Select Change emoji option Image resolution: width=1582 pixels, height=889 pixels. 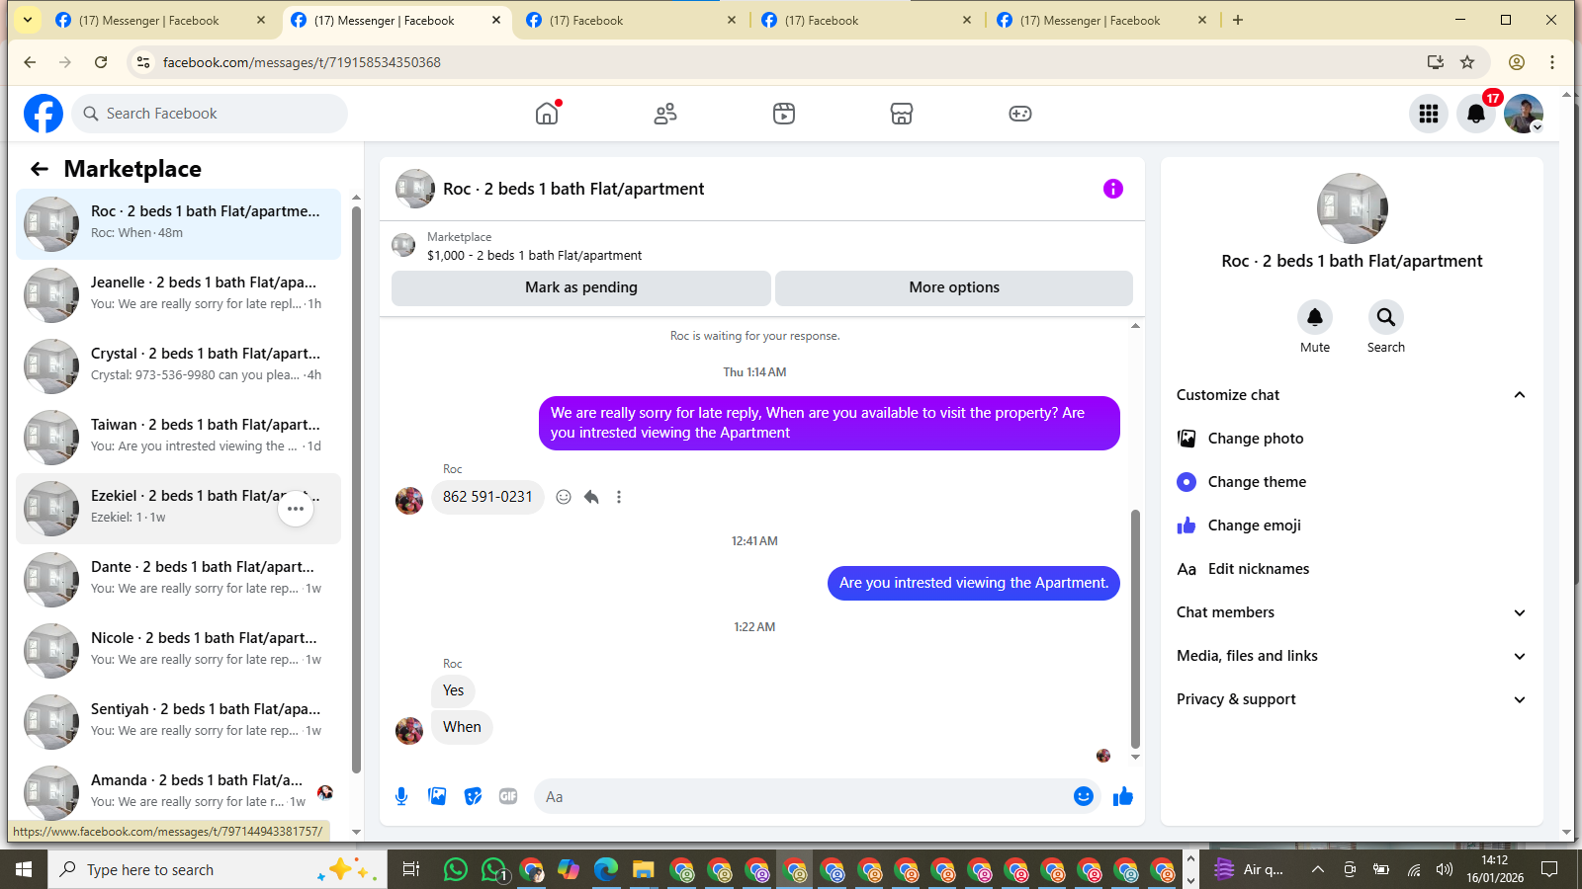tap(1352, 525)
